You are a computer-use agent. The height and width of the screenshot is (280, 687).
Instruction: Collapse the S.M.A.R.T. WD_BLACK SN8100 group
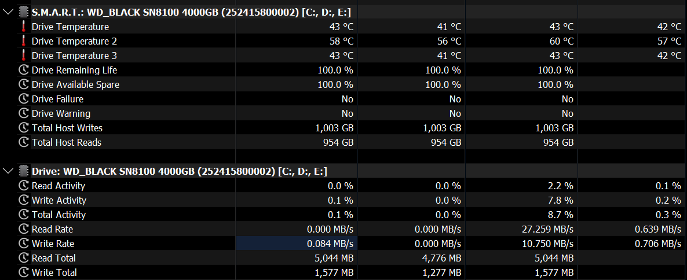(8, 12)
